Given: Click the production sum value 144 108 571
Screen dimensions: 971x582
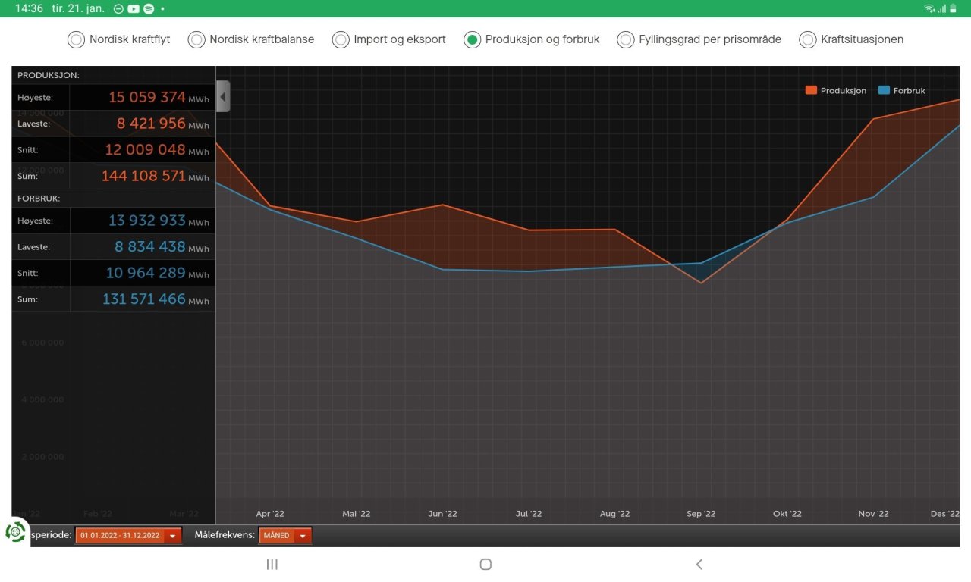Looking at the screenshot, I should tap(143, 176).
